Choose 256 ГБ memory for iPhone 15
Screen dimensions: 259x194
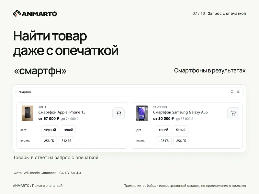(49, 141)
